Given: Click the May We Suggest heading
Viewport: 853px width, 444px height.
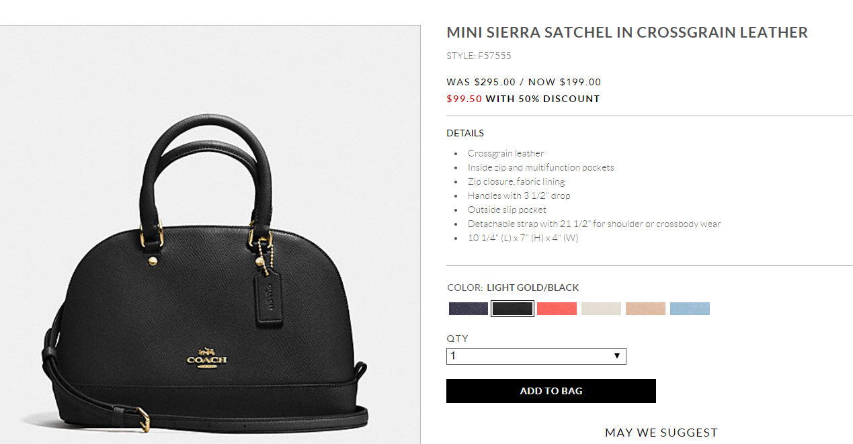Looking at the screenshot, I should point(661,433).
